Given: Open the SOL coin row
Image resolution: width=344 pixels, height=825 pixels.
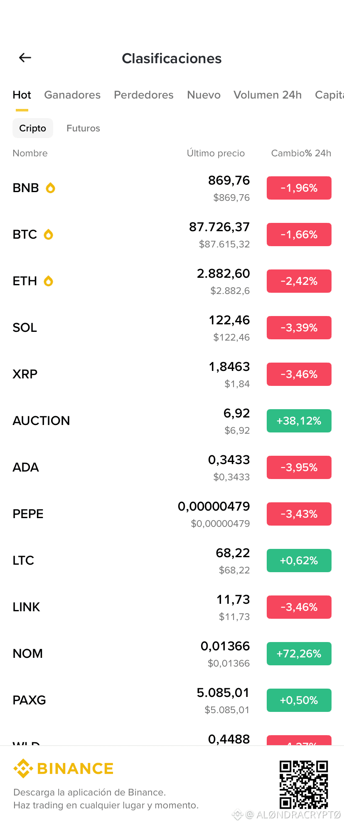Looking at the screenshot, I should pos(172,328).
